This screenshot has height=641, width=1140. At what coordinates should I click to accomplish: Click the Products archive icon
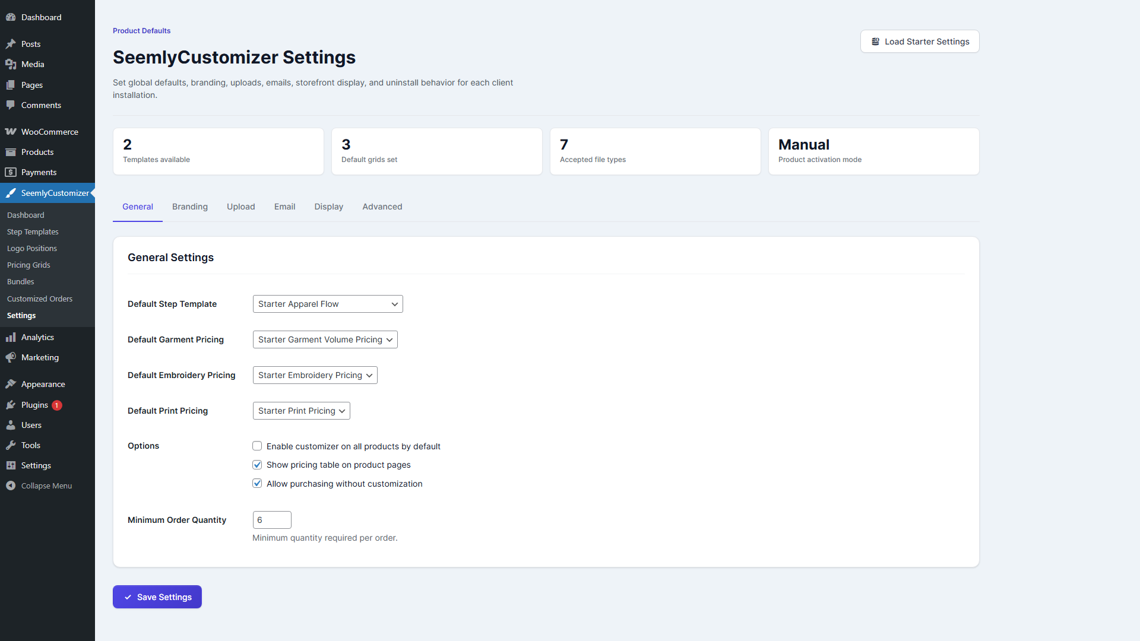tap(11, 152)
